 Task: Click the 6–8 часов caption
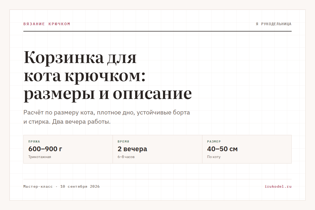tap(126, 157)
